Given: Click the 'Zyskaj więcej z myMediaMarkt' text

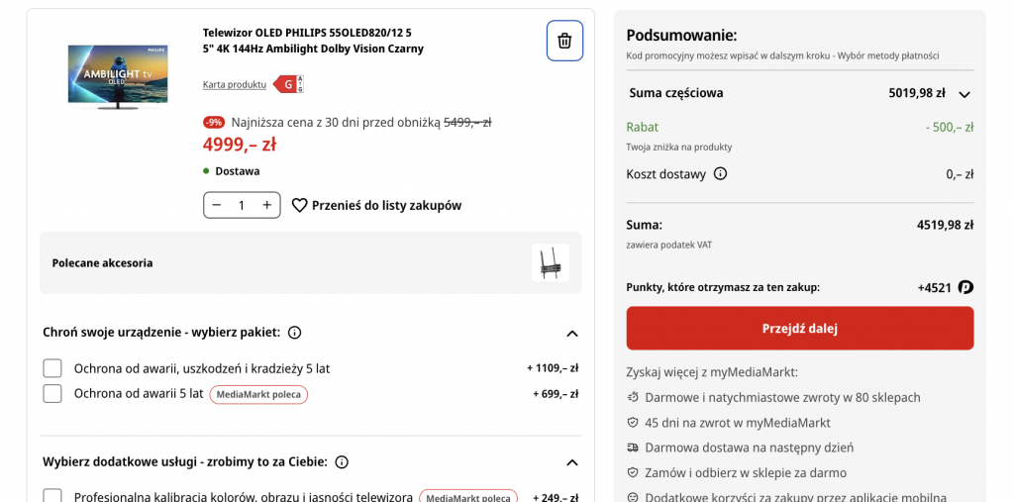Looking at the screenshot, I should 712,372.
